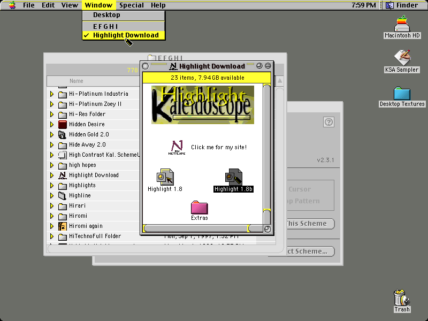
Task: Click the Window menu title
Action: coord(98,5)
